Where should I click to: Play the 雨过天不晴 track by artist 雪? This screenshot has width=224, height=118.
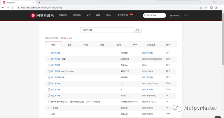tap(49, 90)
